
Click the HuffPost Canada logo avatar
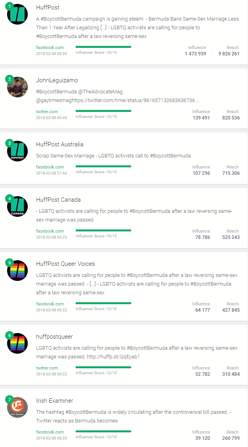pyautogui.click(x=17, y=206)
